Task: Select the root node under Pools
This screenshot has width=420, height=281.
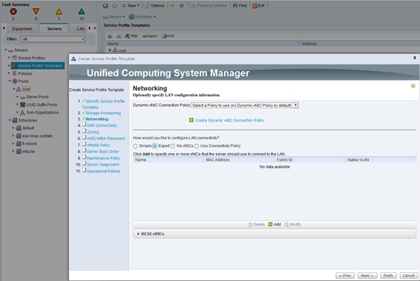Action: 26,89
